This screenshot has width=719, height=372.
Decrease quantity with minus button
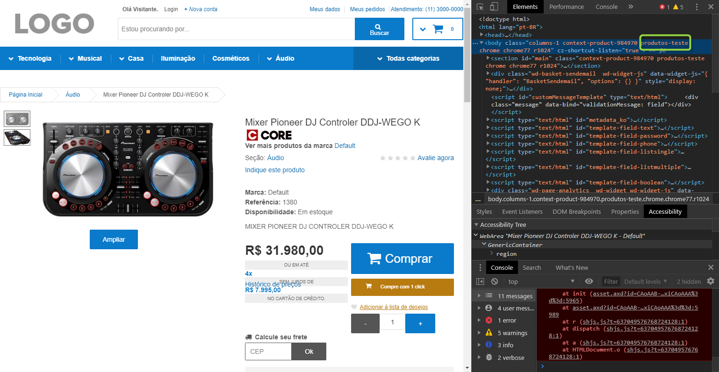click(x=365, y=323)
